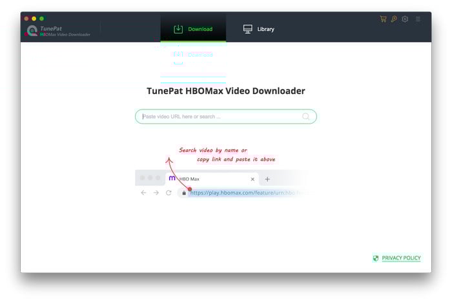Image resolution: width=452 pixels, height=302 pixels.
Task: Click the shield icon beside Privacy Policy
Action: pyautogui.click(x=376, y=258)
